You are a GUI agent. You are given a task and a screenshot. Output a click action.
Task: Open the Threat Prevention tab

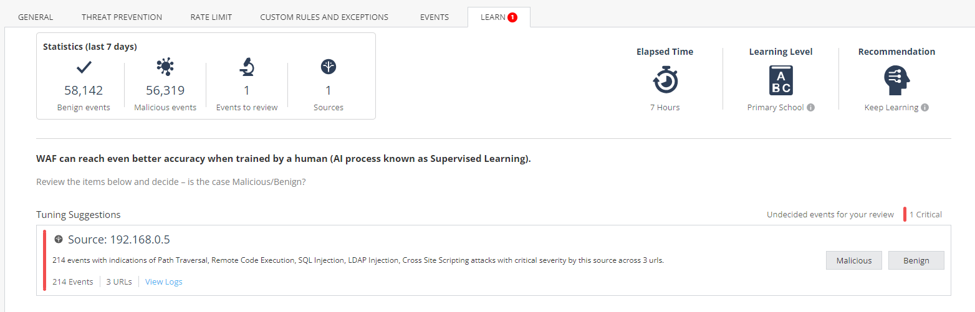122,17
